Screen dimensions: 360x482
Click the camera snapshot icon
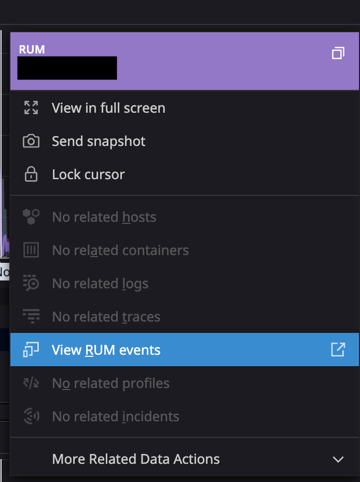31,141
